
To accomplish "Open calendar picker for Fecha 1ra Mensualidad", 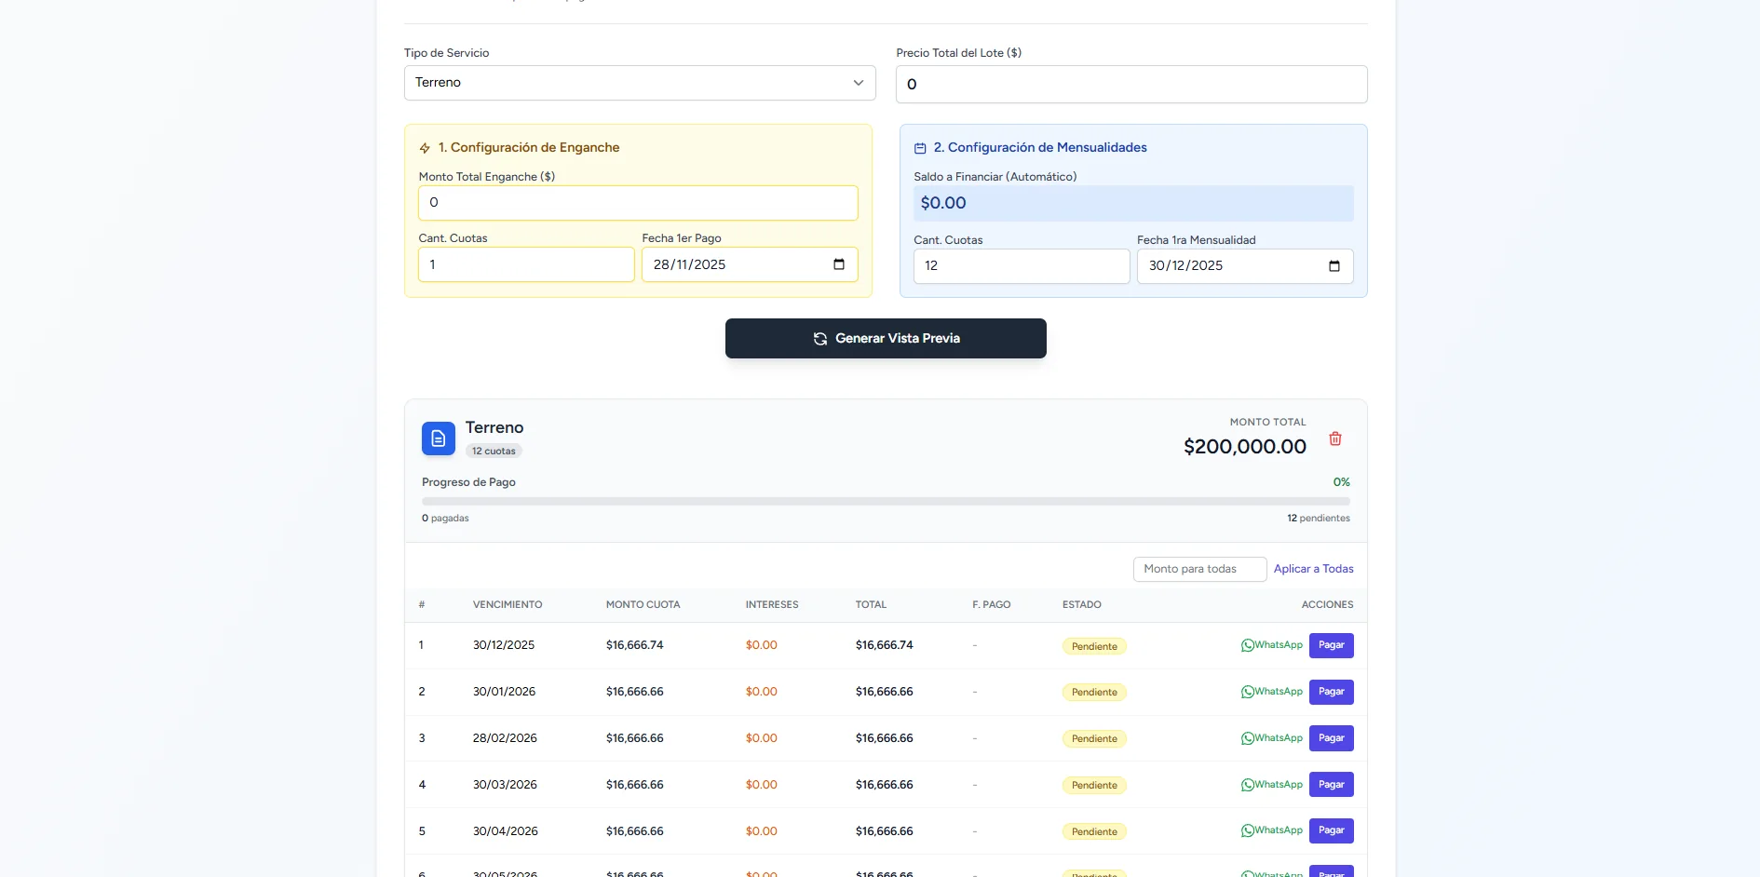I will (x=1334, y=266).
